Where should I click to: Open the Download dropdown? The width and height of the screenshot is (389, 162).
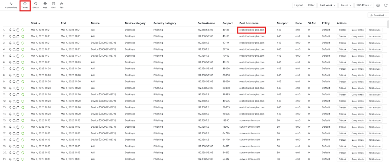(x=378, y=15)
